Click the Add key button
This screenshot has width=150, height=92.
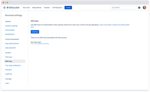click(35, 32)
